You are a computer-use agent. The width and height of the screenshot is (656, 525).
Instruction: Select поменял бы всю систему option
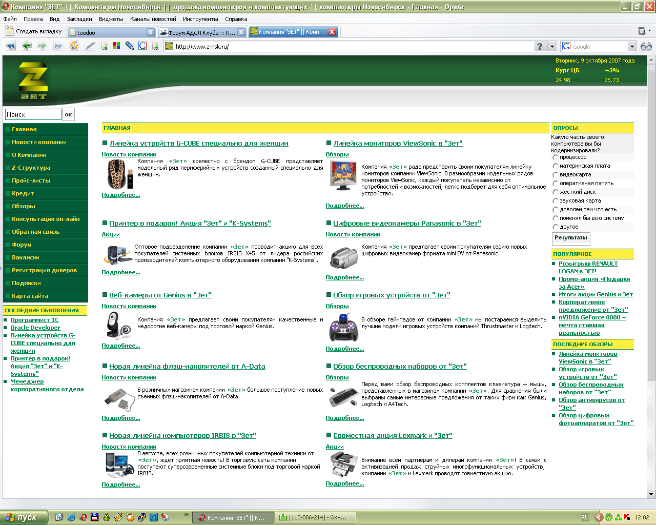click(x=555, y=218)
